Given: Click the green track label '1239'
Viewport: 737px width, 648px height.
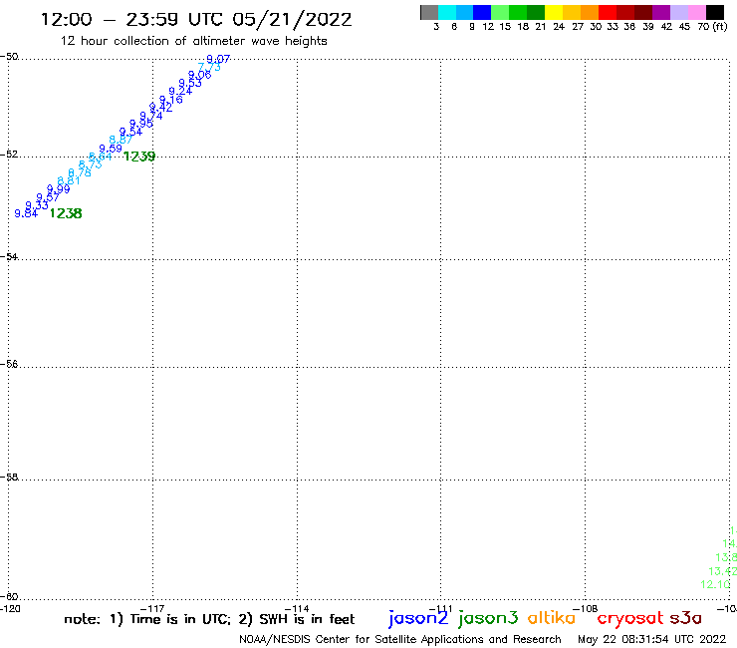Looking at the screenshot, I should tap(139, 157).
